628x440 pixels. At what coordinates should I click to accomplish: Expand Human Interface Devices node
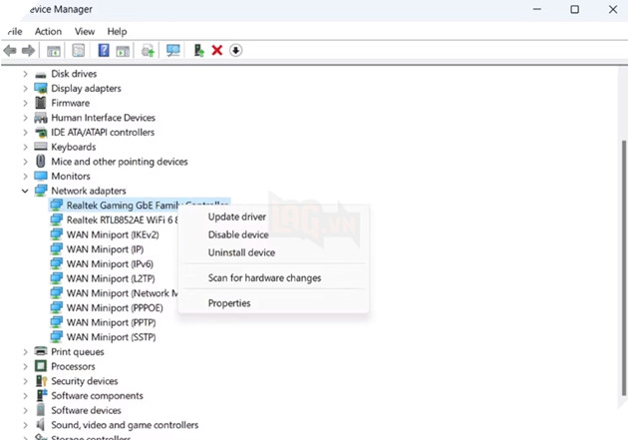(25, 118)
